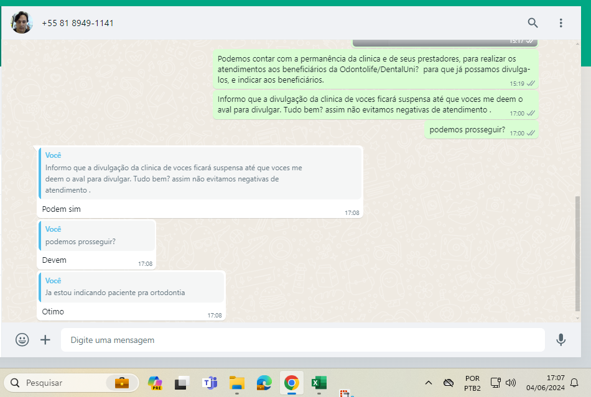Click the scrollbar down arrow
The height and width of the screenshot is (397, 591).
(577, 318)
